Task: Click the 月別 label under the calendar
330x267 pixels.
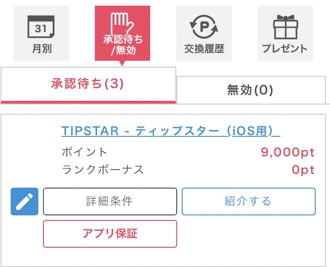Action: pyautogui.click(x=41, y=49)
